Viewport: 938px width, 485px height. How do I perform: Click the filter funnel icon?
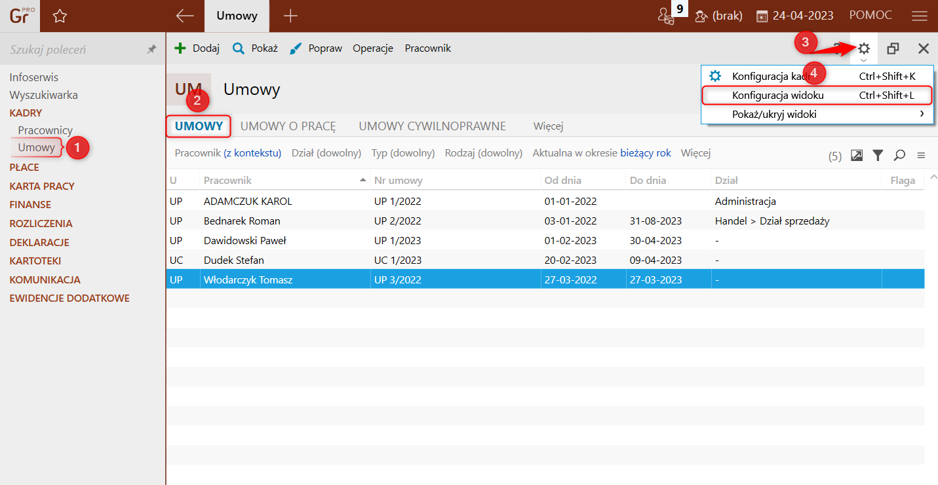(878, 155)
